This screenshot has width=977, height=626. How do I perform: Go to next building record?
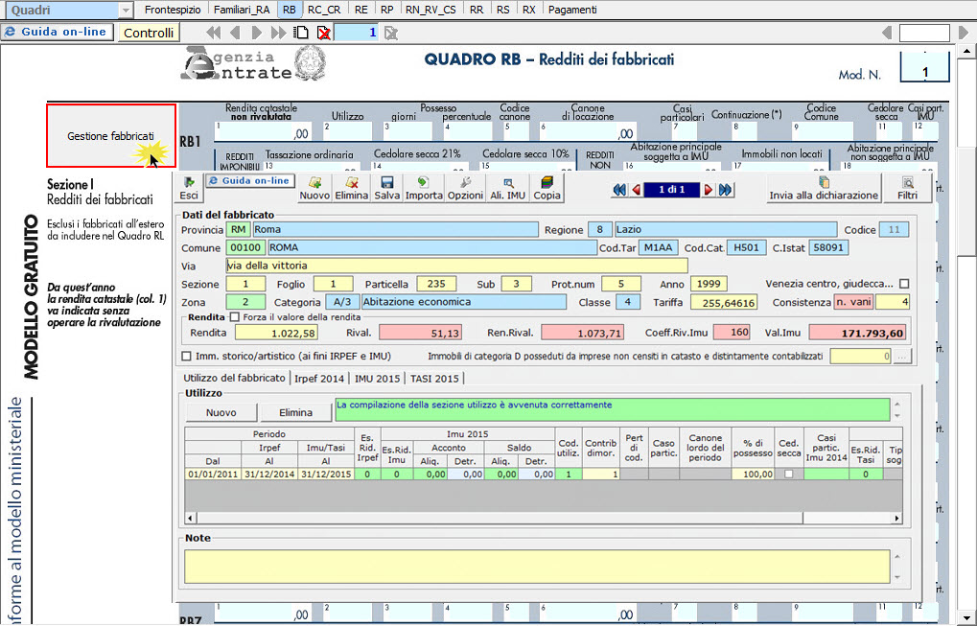pos(709,190)
